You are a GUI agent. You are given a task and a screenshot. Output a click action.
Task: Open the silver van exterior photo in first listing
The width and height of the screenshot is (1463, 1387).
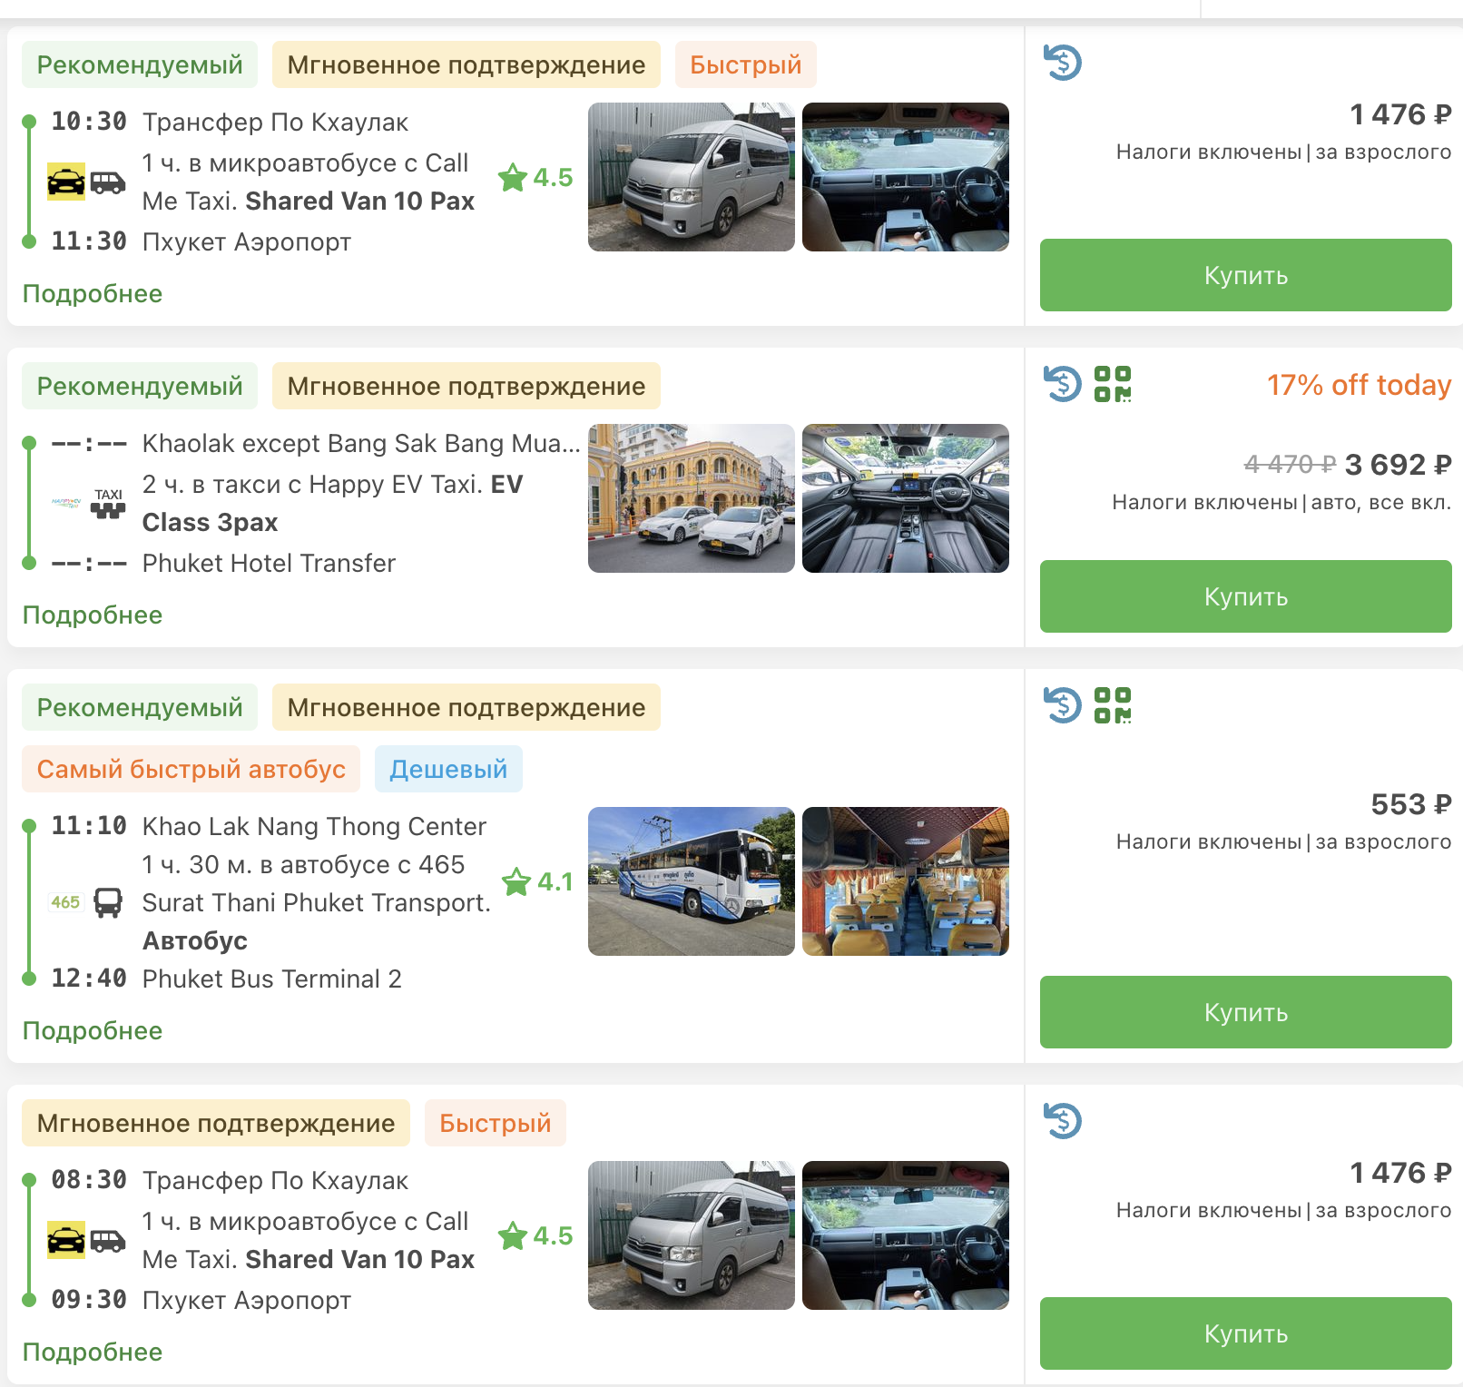point(691,177)
